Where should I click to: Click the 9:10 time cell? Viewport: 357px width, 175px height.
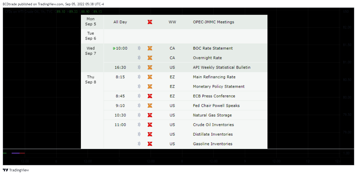pos(120,106)
